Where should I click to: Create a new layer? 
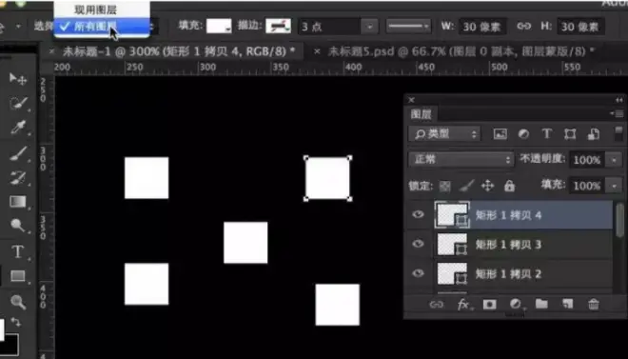567,304
